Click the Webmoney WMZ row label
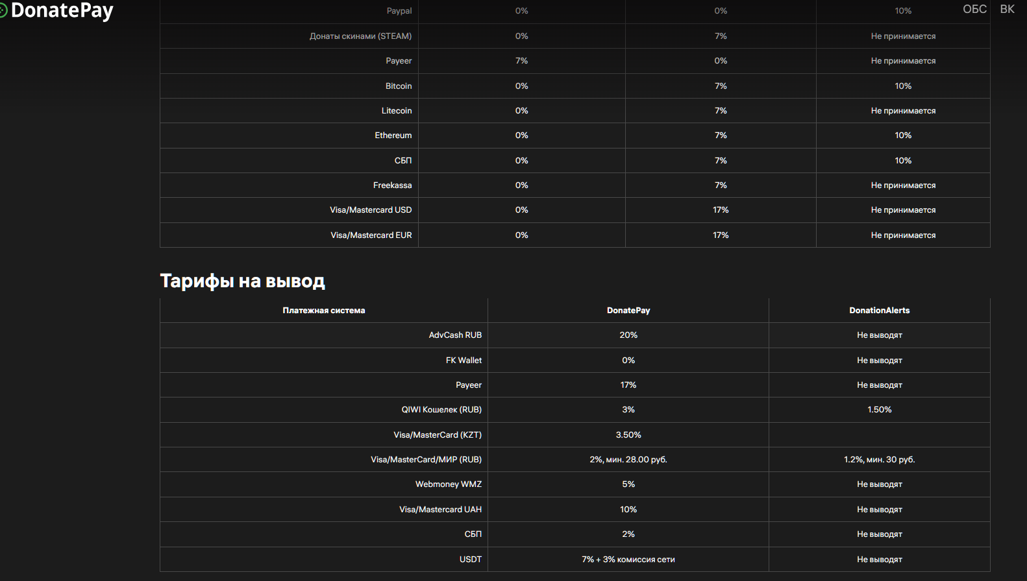 [449, 484]
